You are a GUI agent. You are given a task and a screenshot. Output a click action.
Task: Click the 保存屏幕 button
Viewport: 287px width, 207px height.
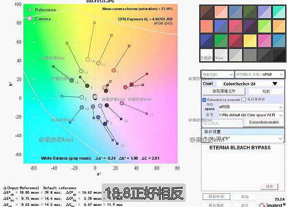coord(216,197)
